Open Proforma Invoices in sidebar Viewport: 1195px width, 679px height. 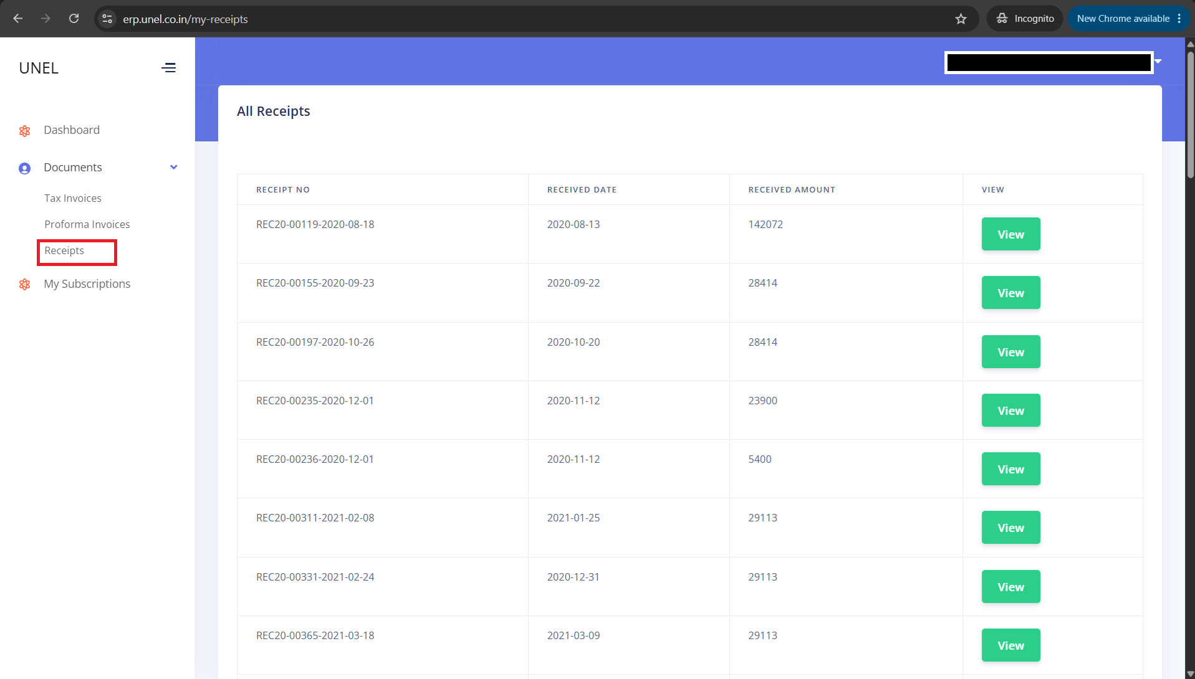tap(87, 224)
